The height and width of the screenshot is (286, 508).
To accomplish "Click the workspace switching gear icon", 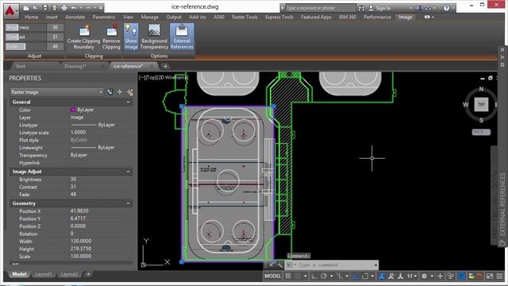I will coord(424,276).
